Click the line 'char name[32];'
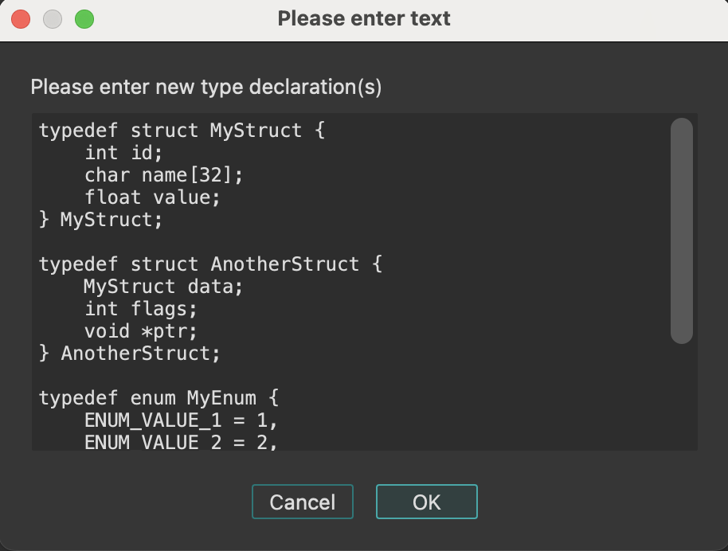728x551 pixels. [163, 175]
